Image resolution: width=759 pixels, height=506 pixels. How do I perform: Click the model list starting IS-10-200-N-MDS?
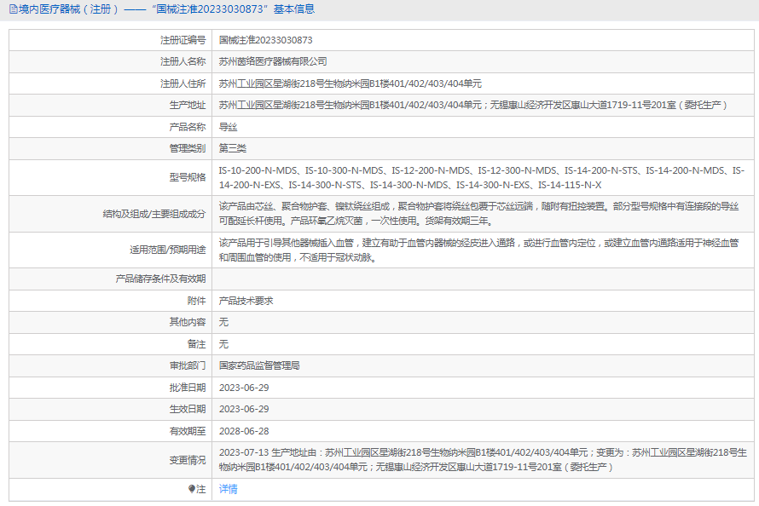coord(482,178)
